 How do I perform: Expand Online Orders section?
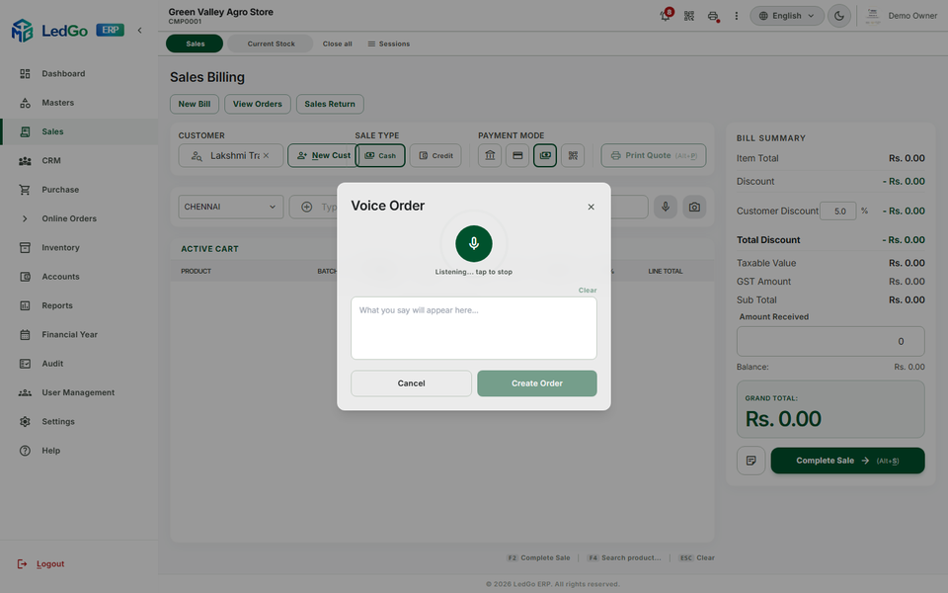point(79,219)
